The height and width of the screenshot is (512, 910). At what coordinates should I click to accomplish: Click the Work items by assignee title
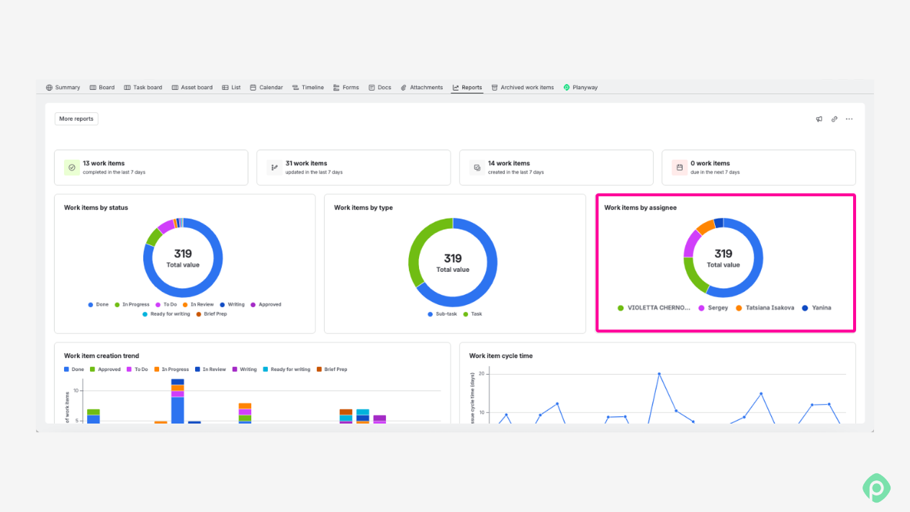click(x=641, y=208)
